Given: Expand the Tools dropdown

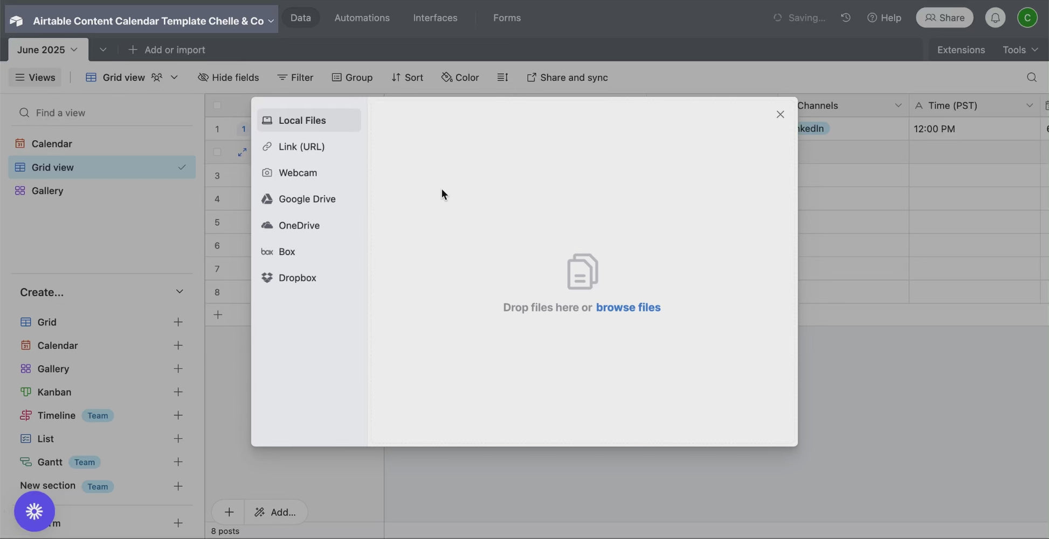Looking at the screenshot, I should pyautogui.click(x=1019, y=50).
